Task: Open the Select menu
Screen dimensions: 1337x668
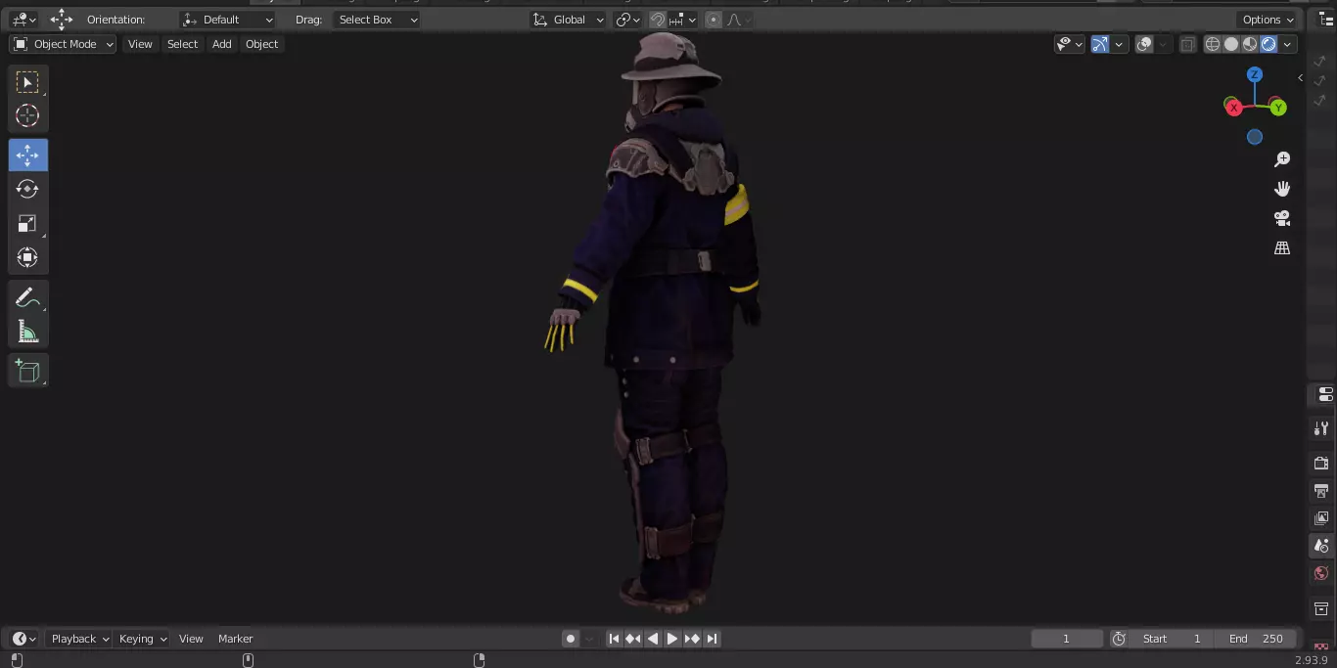Action: [x=182, y=44]
